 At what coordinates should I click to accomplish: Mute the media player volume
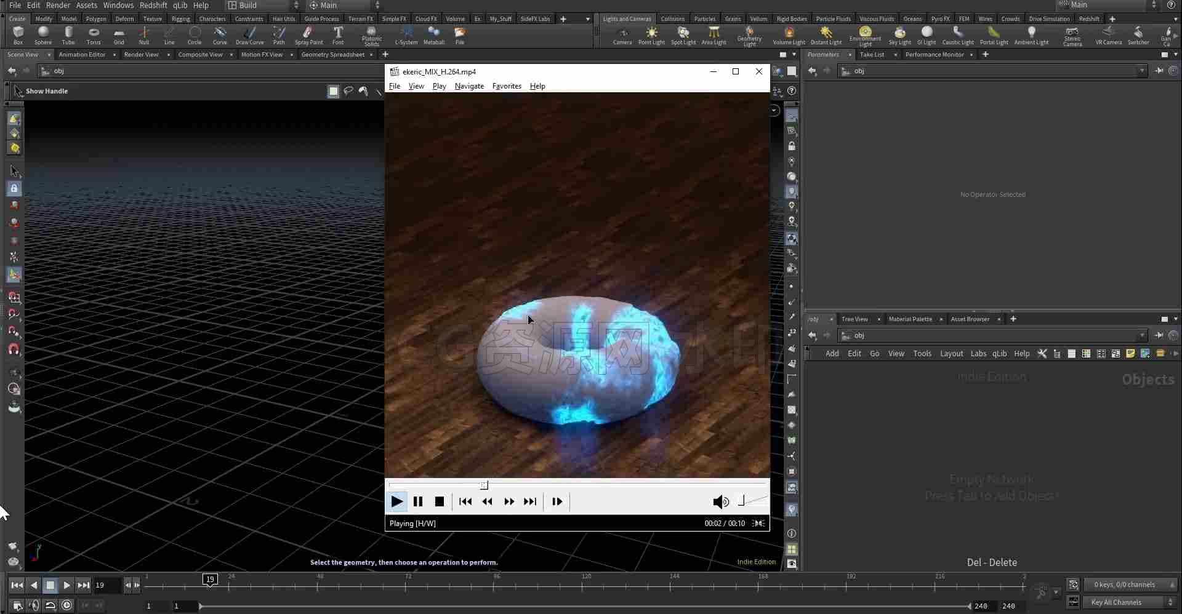coord(720,502)
